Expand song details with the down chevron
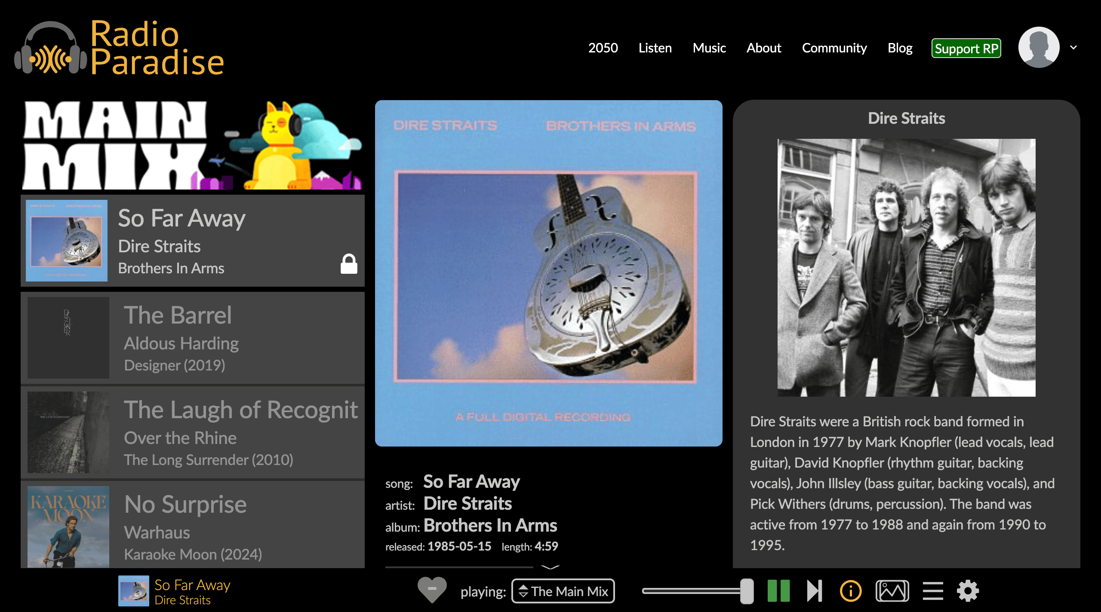This screenshot has height=612, width=1101. (550, 567)
